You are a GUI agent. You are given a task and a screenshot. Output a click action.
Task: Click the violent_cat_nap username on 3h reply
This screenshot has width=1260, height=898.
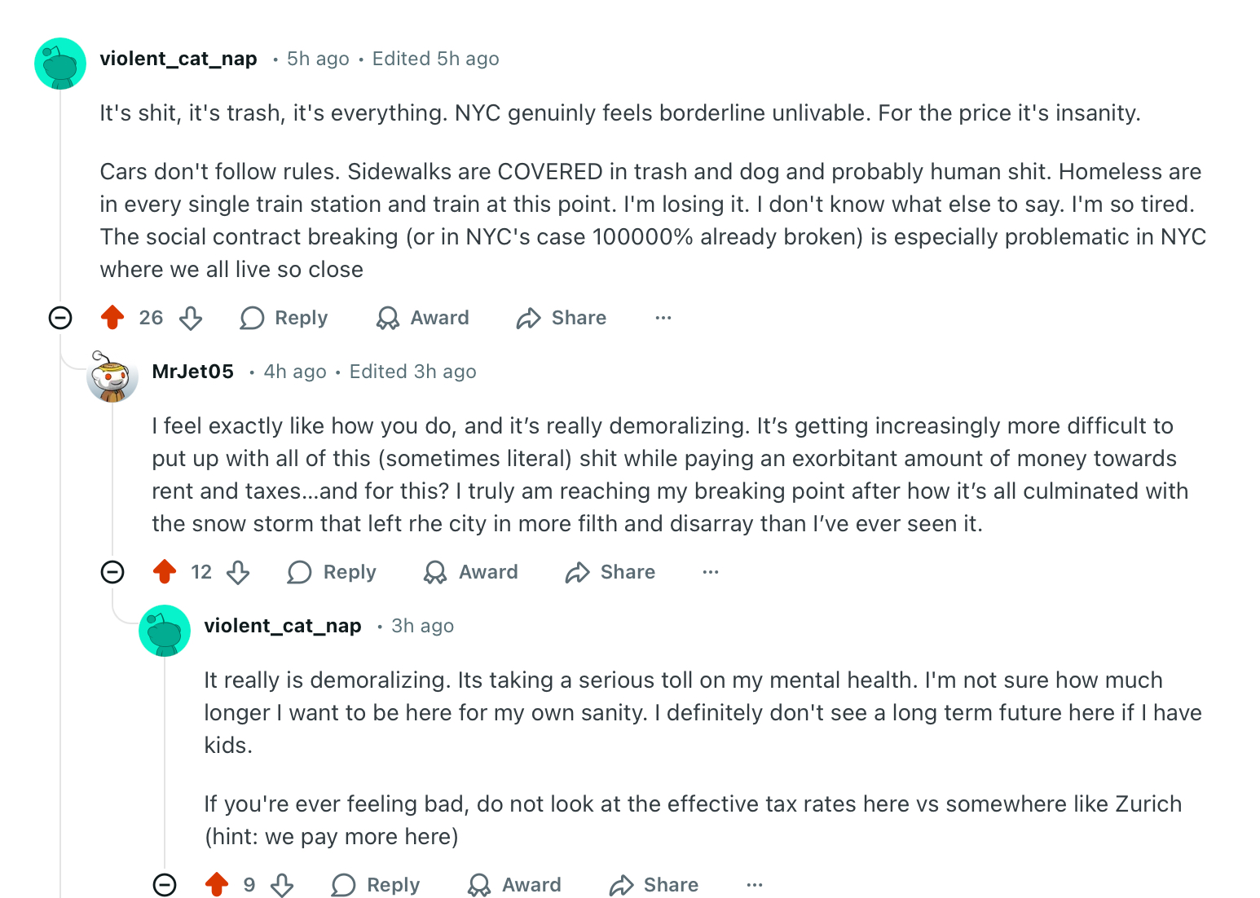pyautogui.click(x=282, y=626)
